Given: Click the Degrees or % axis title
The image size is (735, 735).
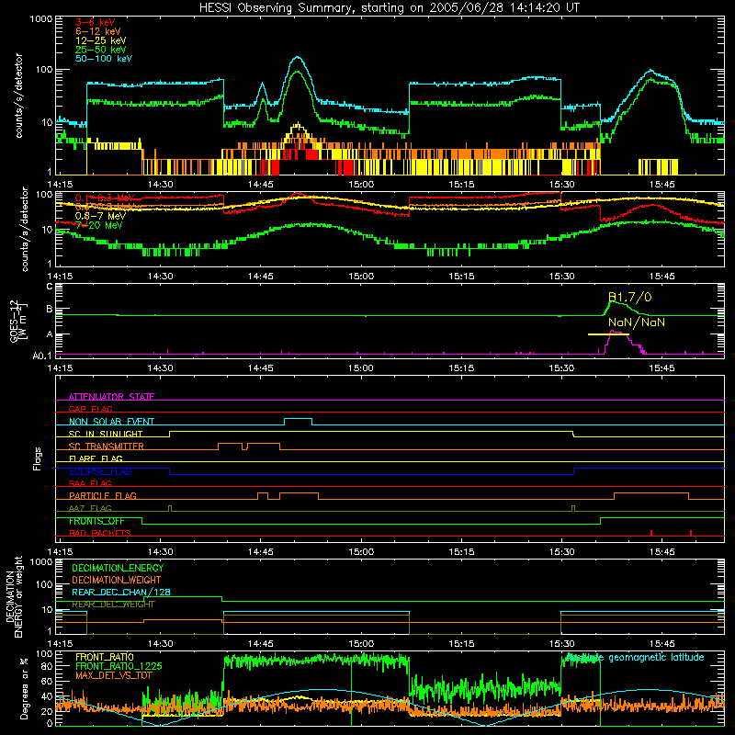Looking at the screenshot, I should coord(24,689).
